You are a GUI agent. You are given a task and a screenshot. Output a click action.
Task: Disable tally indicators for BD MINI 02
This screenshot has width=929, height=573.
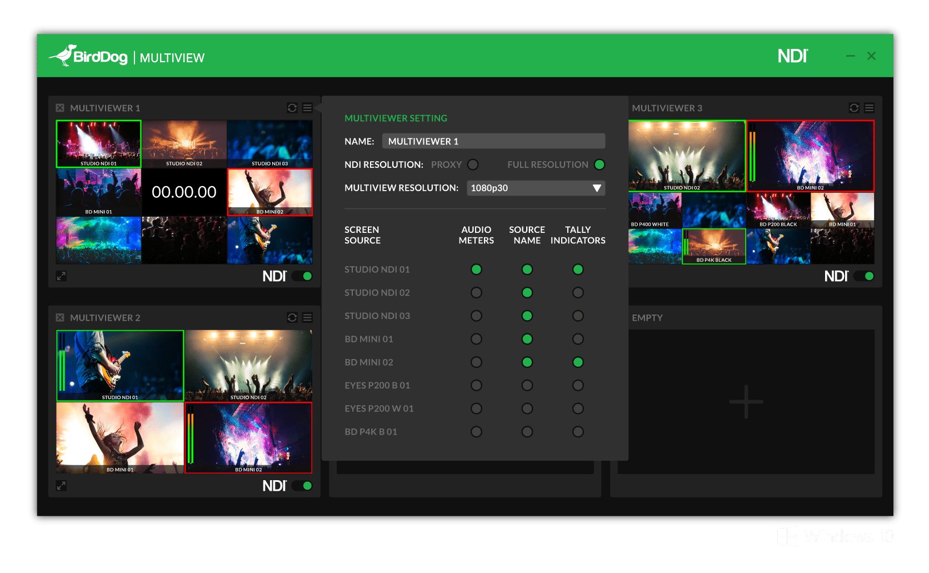578,362
